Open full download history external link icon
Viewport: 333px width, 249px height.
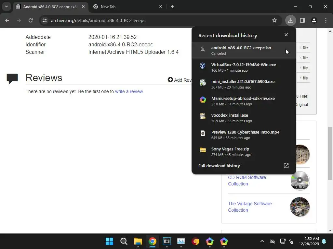tap(286, 166)
